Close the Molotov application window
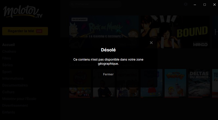The height and width of the screenshot is (120, 218). click(214, 5)
